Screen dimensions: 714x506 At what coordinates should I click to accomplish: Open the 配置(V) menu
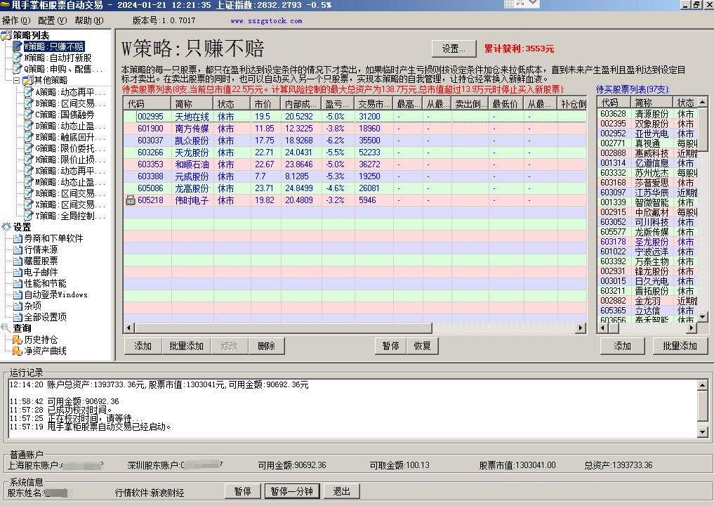[52, 20]
